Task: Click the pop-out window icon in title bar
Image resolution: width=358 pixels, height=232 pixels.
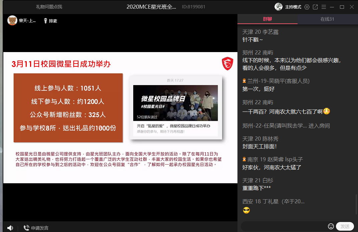Action: click(x=315, y=7)
